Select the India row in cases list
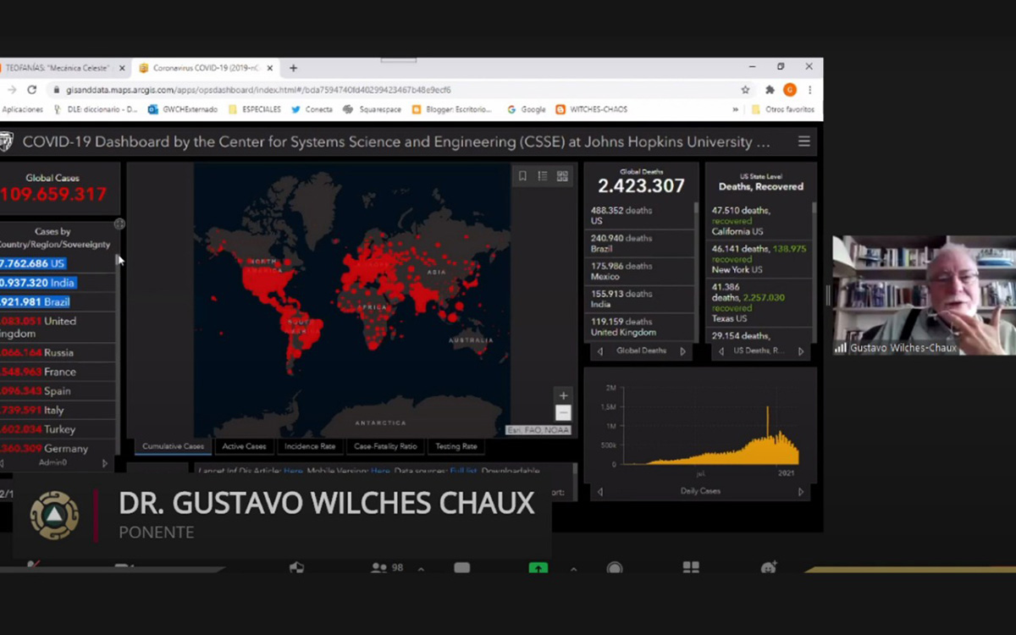This screenshot has height=635, width=1016. click(x=58, y=283)
